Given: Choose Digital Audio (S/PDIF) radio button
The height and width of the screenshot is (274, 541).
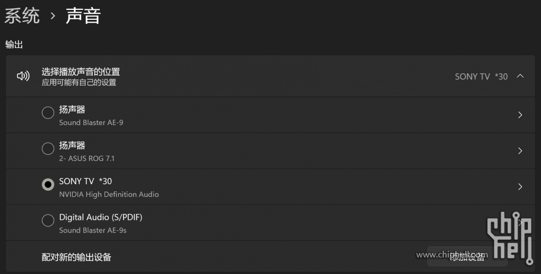Looking at the screenshot, I should coord(48,220).
